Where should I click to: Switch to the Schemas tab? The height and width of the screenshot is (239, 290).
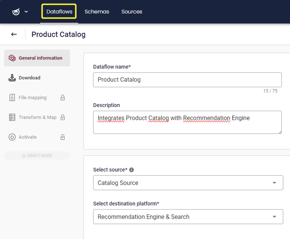[x=97, y=12]
